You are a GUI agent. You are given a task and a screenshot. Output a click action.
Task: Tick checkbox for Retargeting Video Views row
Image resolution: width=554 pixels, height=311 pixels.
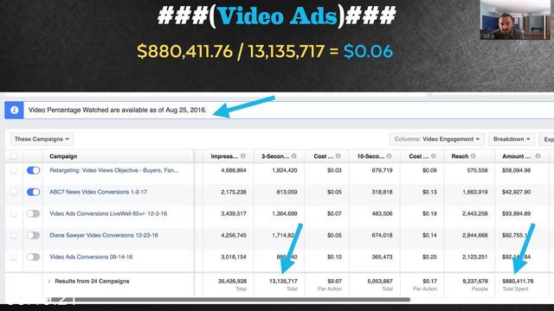[14, 171]
